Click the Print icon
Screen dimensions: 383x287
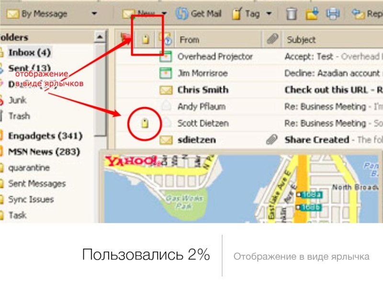click(333, 14)
